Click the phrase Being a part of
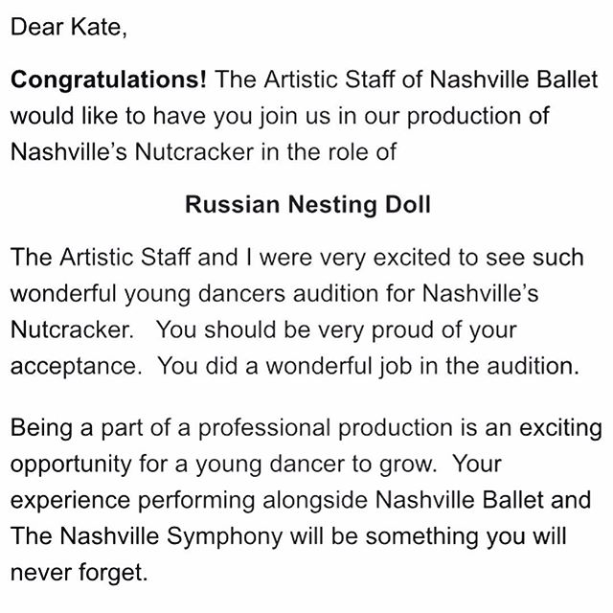613x613 pixels. [x=90, y=429]
